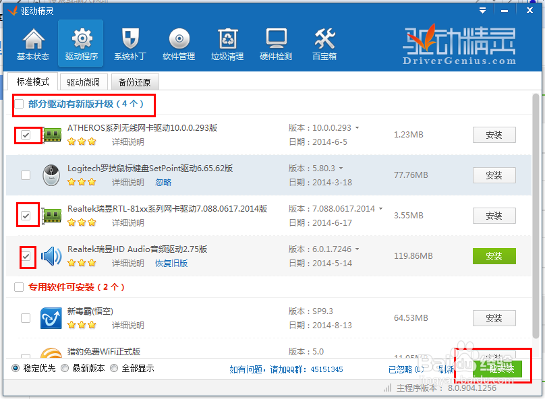This screenshot has height=399, width=545.
Task: Open 百宝箱 tools section
Action: coord(324,44)
